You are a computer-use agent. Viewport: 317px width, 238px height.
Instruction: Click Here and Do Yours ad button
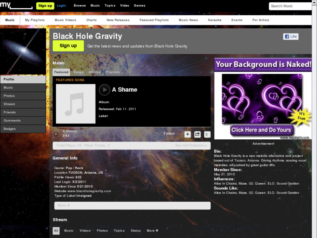click(x=261, y=130)
